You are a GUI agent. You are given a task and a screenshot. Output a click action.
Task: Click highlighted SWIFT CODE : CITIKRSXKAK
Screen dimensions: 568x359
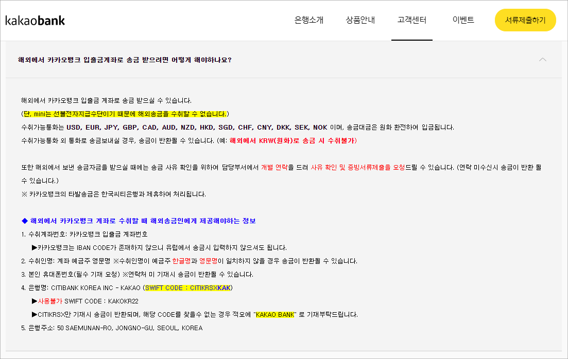pos(187,288)
